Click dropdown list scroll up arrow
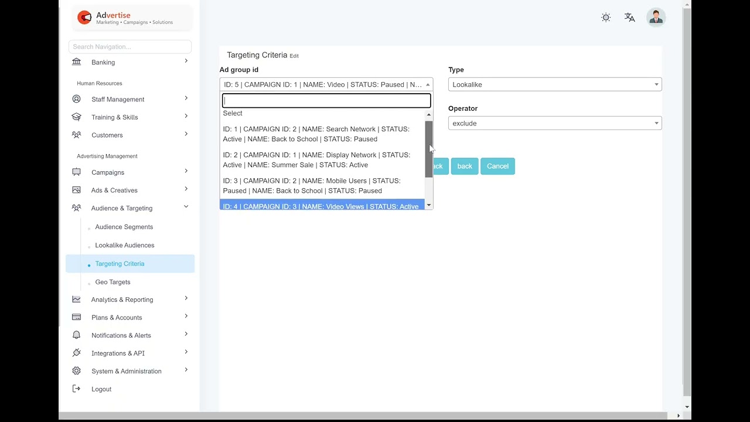 [x=429, y=114]
